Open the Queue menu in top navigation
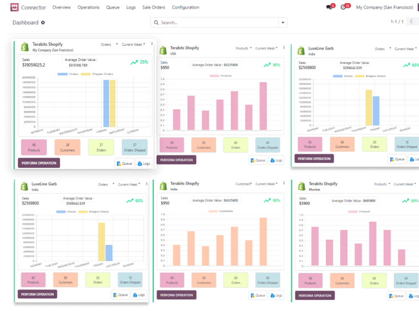This screenshot has width=419, height=311. (x=113, y=7)
